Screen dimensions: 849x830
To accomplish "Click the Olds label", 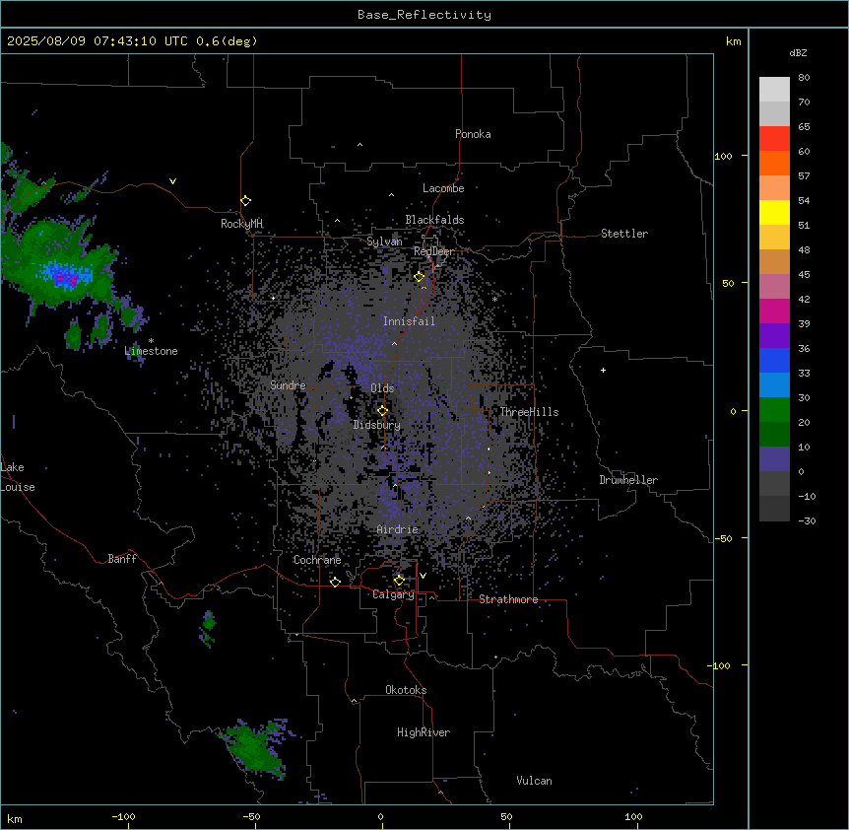I will [382, 388].
